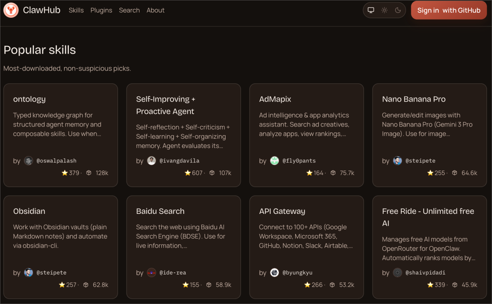Click the @ivangdavila author handle

(x=179, y=161)
